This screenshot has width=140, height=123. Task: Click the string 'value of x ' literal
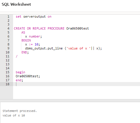tap(78, 48)
